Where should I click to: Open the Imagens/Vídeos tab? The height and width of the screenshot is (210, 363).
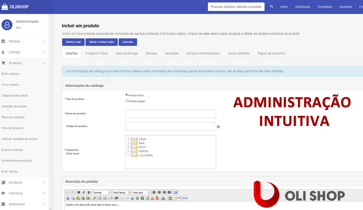click(97, 53)
